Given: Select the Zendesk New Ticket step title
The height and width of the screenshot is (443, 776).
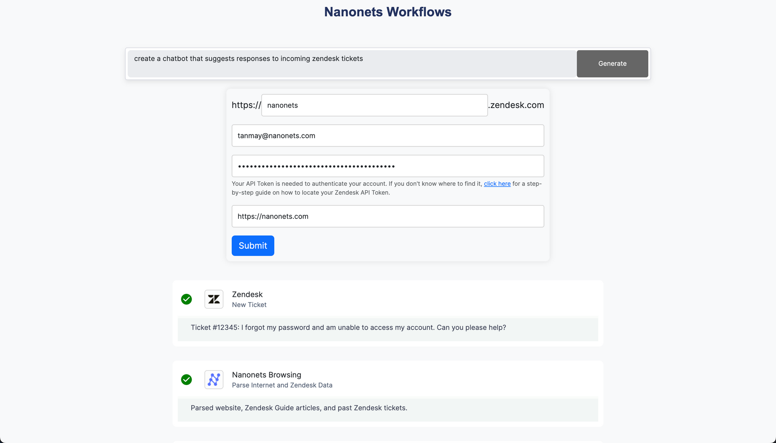Looking at the screenshot, I should tap(247, 294).
